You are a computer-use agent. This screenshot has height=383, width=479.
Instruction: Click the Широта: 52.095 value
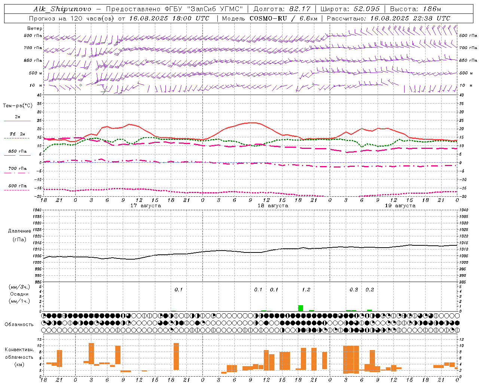pyautogui.click(x=350, y=9)
